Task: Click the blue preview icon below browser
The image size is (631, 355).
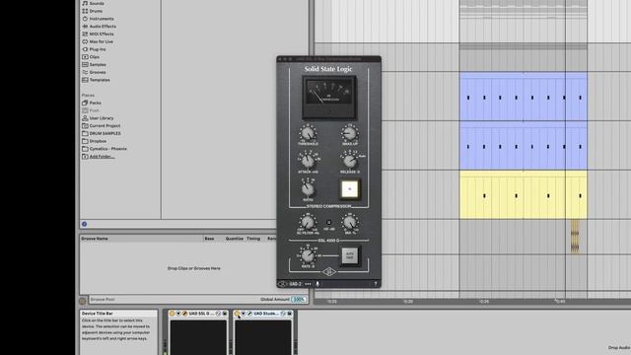Action: pyautogui.click(x=84, y=224)
